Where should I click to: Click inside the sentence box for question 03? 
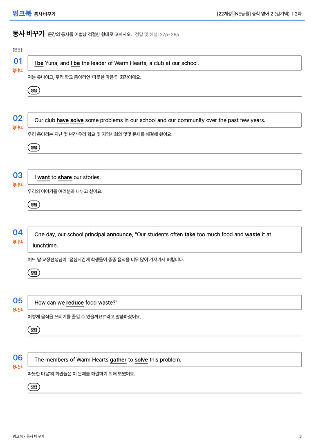pyautogui.click(x=164, y=177)
